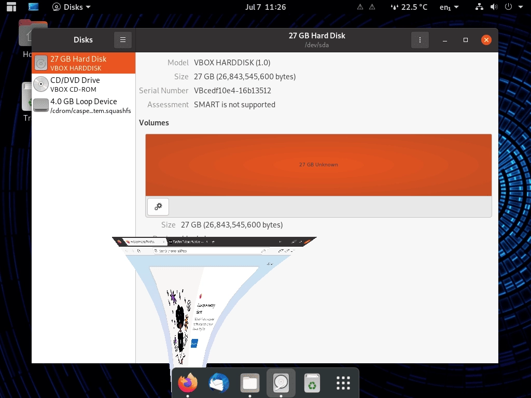Image resolution: width=531 pixels, height=398 pixels.
Task: Click the /dev/sda subtitle in header
Action: [x=317, y=45]
